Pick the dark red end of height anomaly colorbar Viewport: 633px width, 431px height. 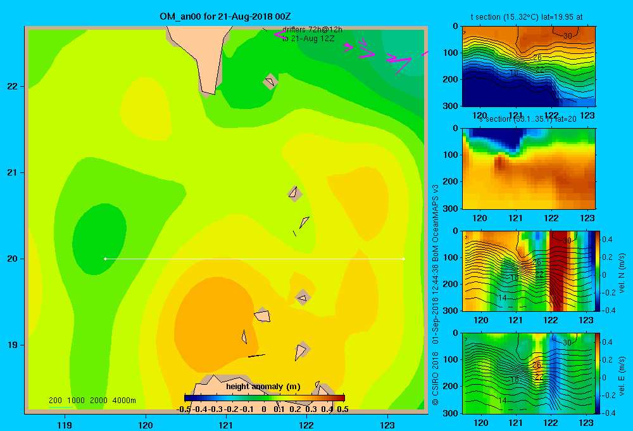tap(342, 398)
